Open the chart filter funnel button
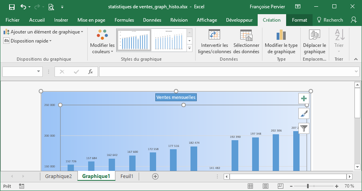Viewport: 362px width, 191px height. 304,128
